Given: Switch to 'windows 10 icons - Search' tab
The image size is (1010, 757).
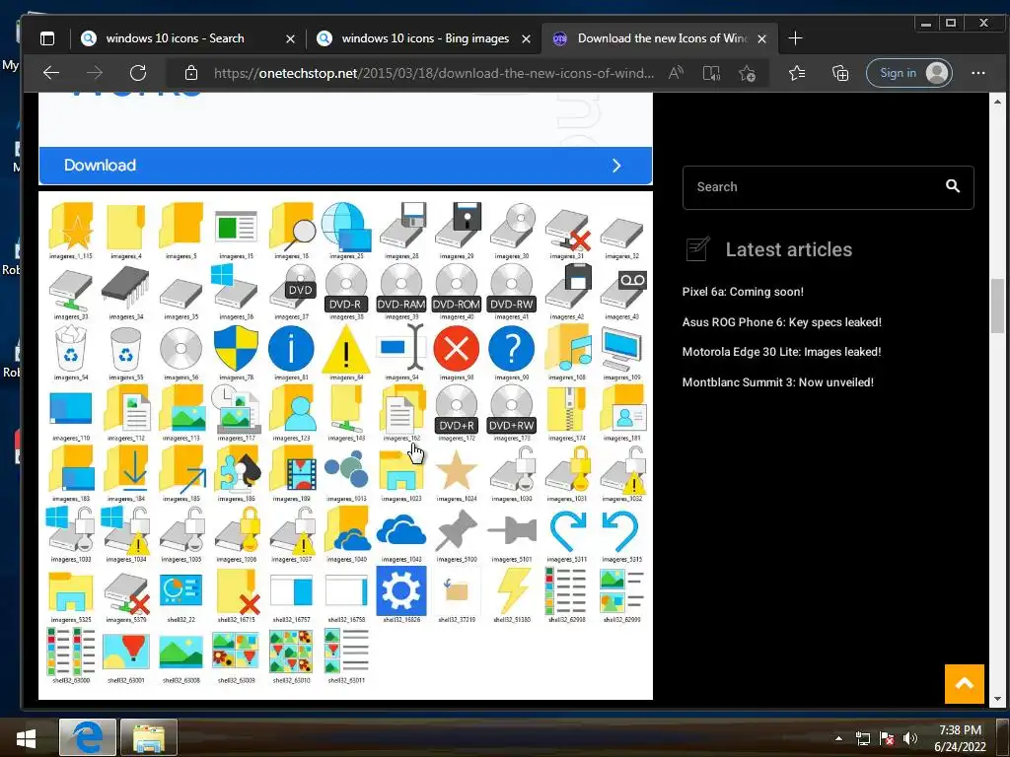Looking at the screenshot, I should pos(186,38).
